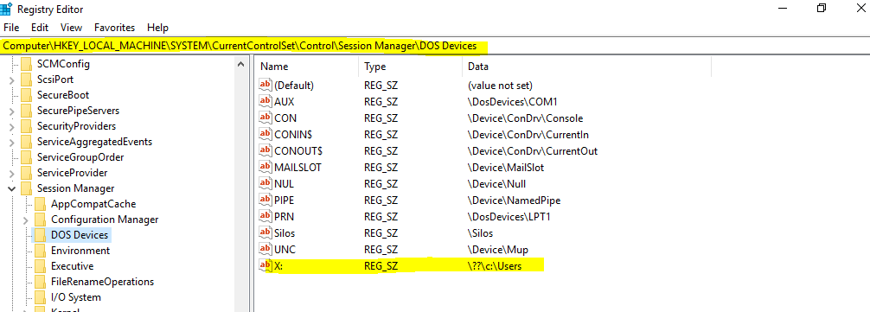The width and height of the screenshot is (870, 312).
Task: Select the X: string value icon
Action: coord(265,266)
